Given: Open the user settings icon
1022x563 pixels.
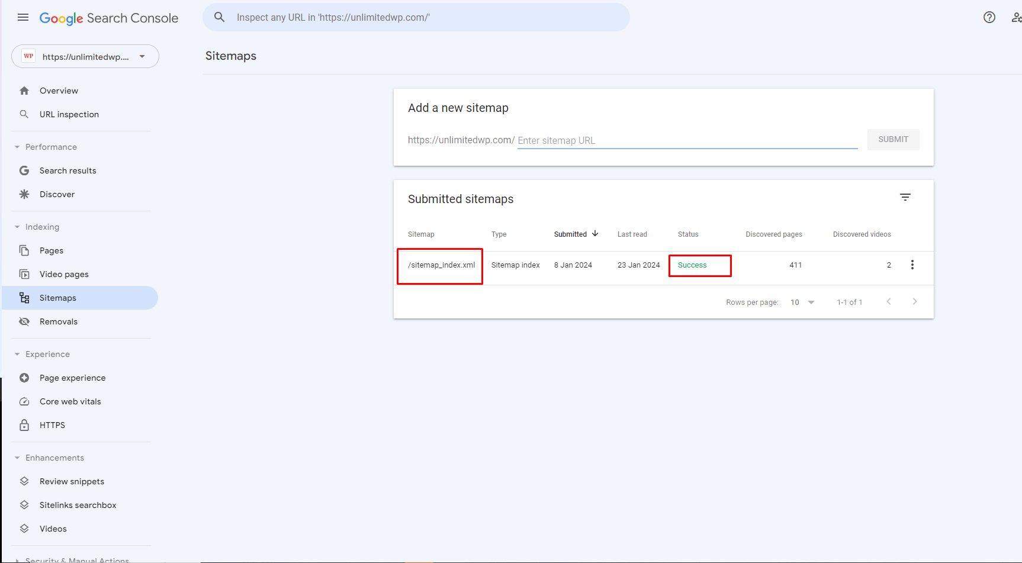Looking at the screenshot, I should pos(1016,17).
